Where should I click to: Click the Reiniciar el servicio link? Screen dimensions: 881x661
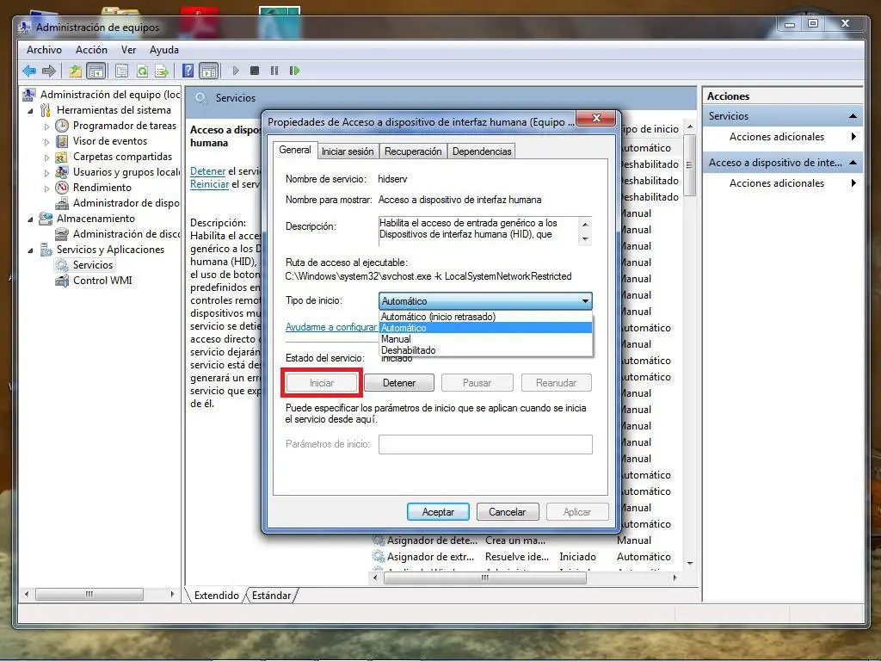pos(209,184)
